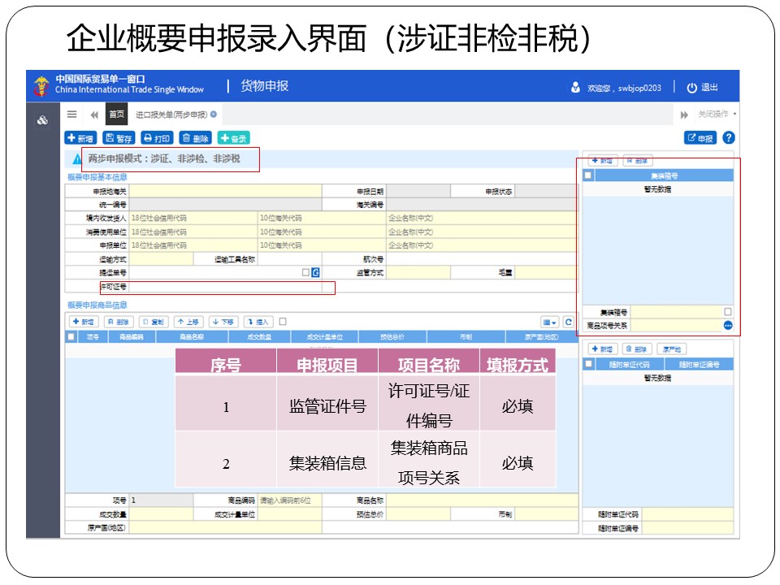
Task: Check the select-all box in 集装箱号 header
Action: [588, 175]
